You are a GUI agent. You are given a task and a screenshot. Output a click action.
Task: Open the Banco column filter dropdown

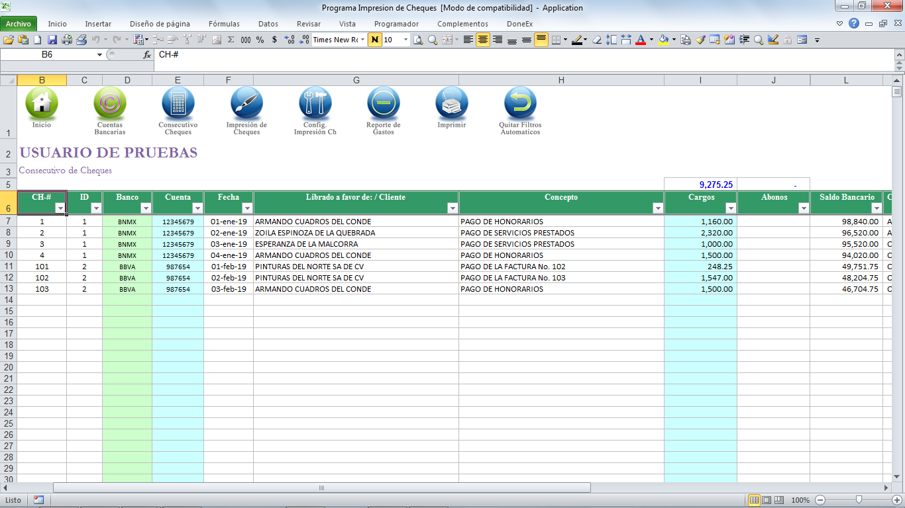point(146,208)
